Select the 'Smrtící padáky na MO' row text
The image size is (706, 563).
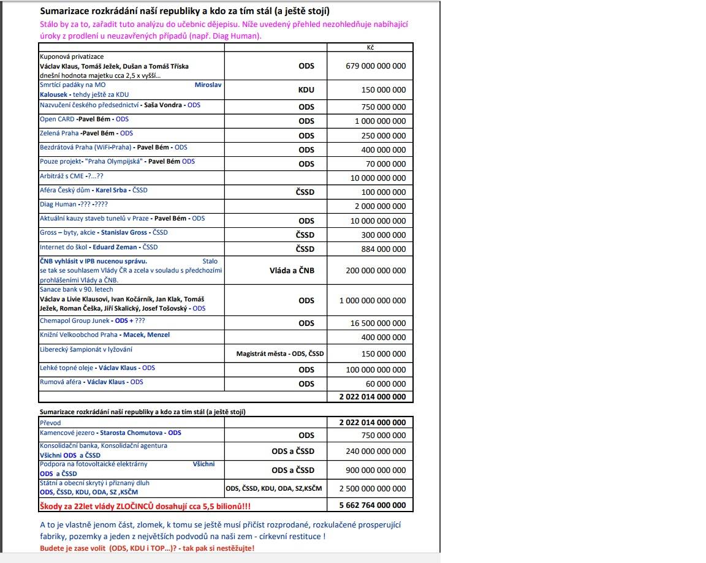click(72, 85)
